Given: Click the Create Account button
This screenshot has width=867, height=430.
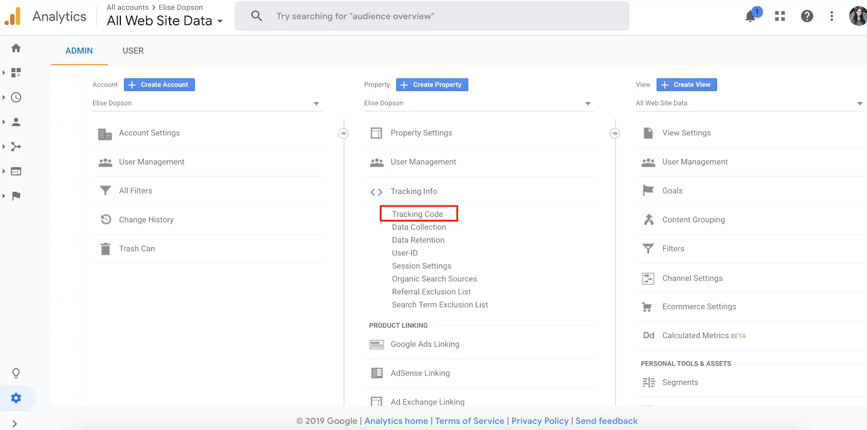Looking at the screenshot, I should point(159,85).
